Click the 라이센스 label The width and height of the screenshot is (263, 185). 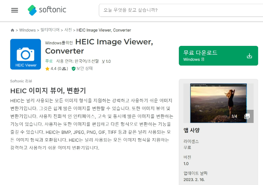(x=191, y=141)
